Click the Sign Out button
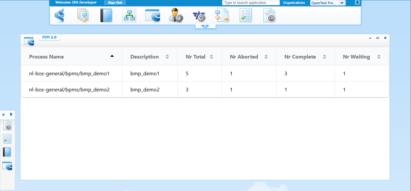Viewport: 411px width, 191px height. pyautogui.click(x=115, y=3)
